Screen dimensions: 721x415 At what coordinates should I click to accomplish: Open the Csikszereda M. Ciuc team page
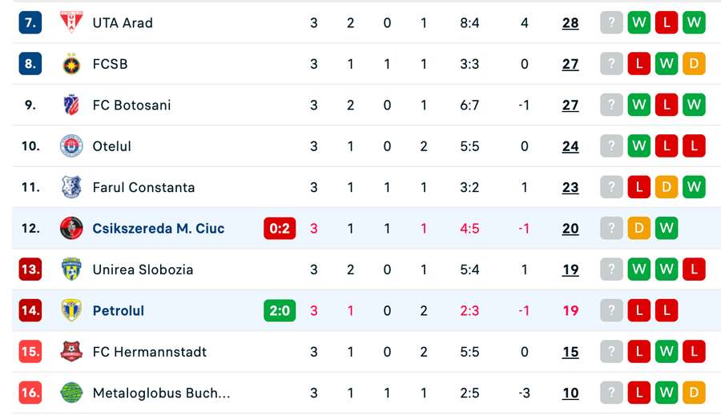(159, 229)
